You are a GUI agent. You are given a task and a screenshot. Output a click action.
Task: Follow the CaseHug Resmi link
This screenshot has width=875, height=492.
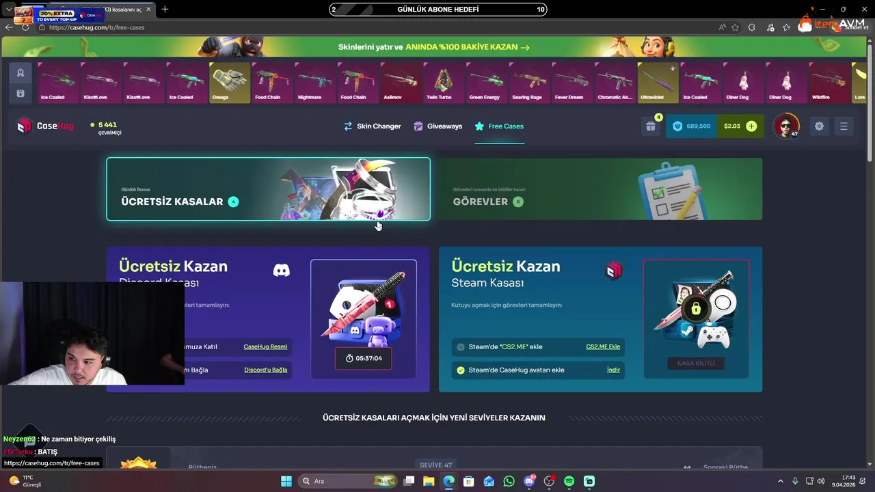point(265,346)
